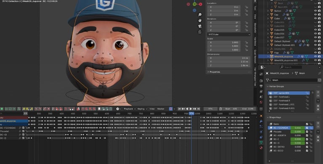
Task: Open the Object Data properties tab icon
Action: (261, 142)
